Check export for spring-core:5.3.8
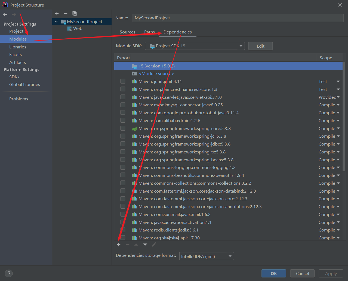This screenshot has width=348, height=281. (123, 128)
